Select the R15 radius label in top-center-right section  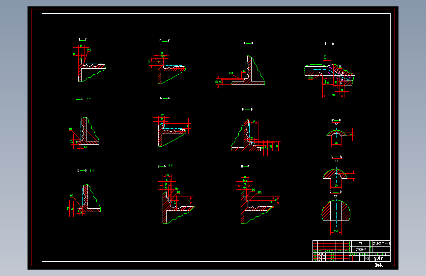pyautogui.click(x=231, y=73)
